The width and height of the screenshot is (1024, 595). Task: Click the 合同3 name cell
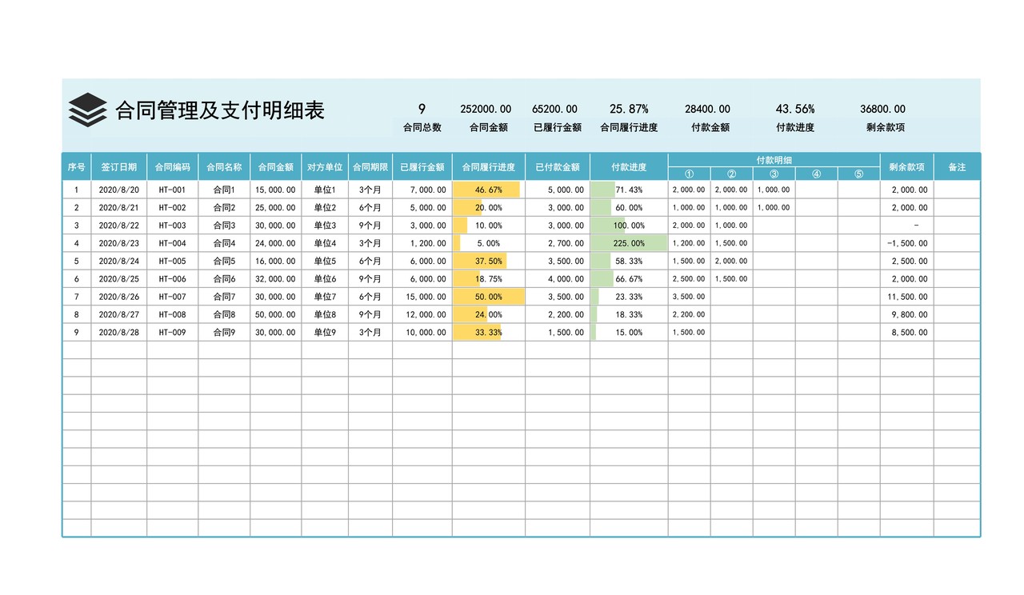tap(224, 226)
